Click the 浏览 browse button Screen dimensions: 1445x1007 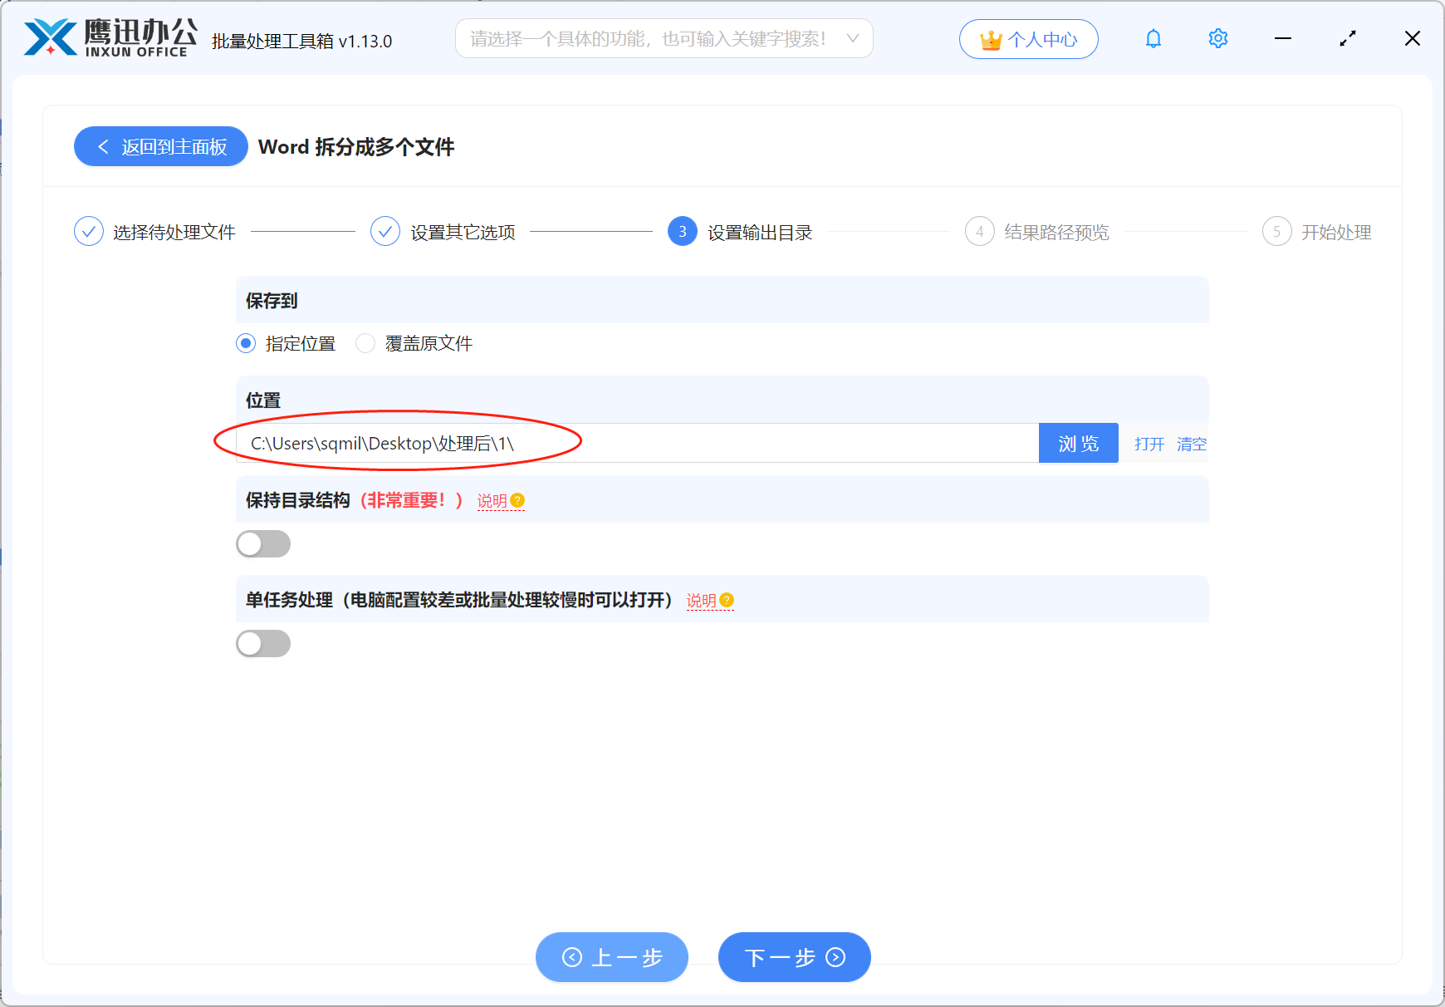click(x=1078, y=443)
